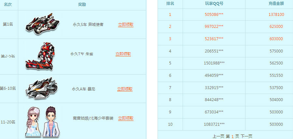Click rank label 第6-10名
The image size is (293, 139).
[x=8, y=88]
